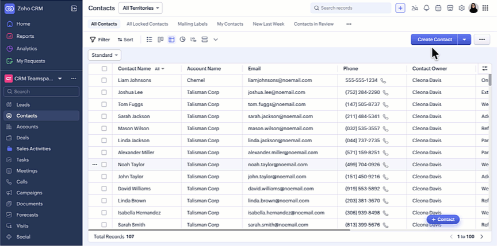Select the checkbox for Sarah Jackson row

[x=104, y=116]
